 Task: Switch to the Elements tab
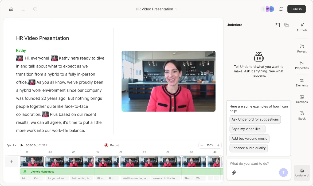pos(302,82)
